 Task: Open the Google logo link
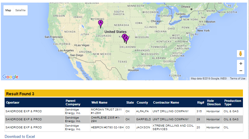(x=10, y=77)
